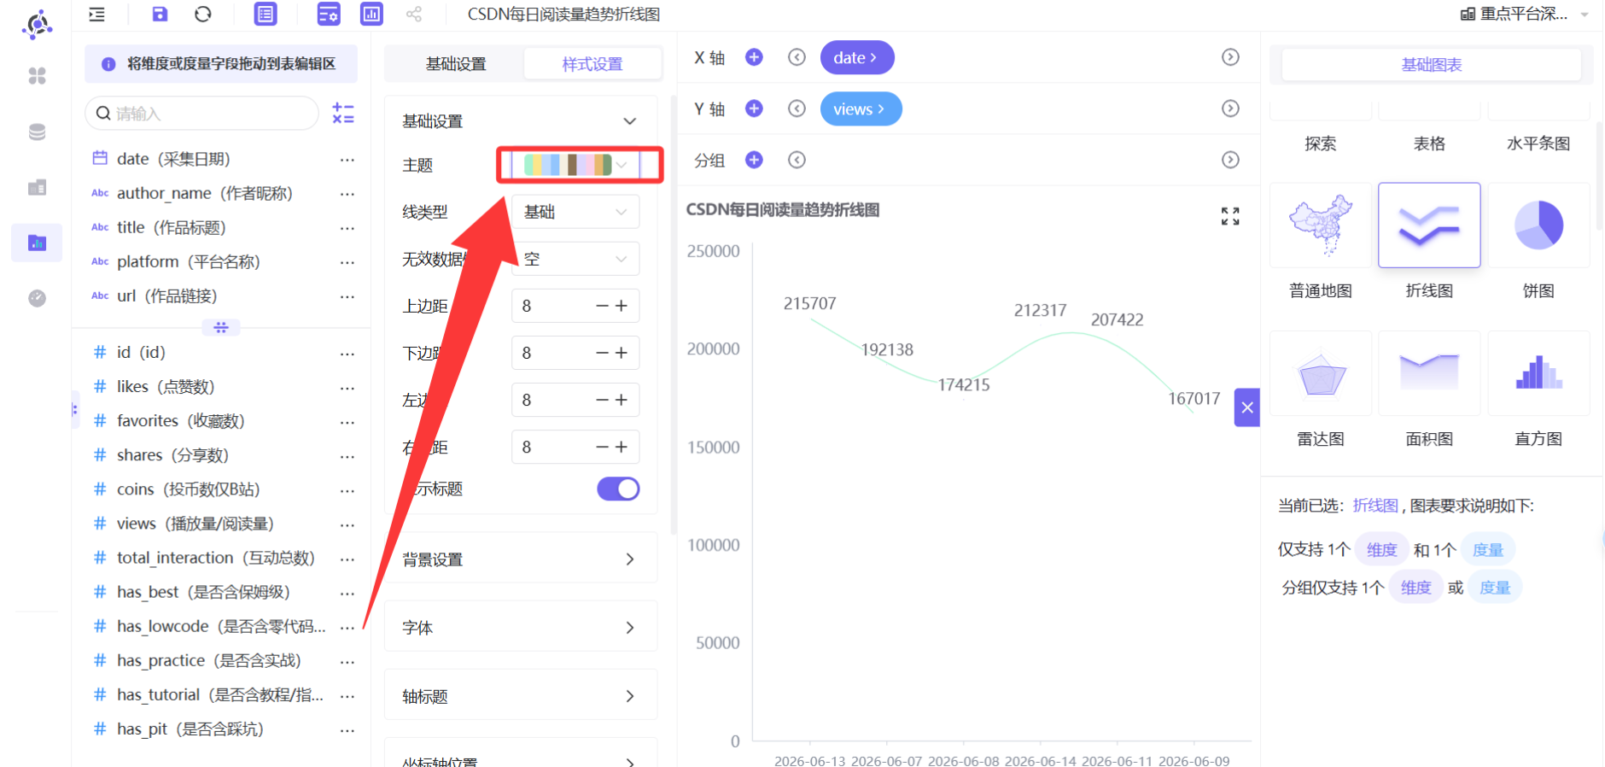Refresh the chart data
Viewport: 1605px width, 767px height.
202,15
